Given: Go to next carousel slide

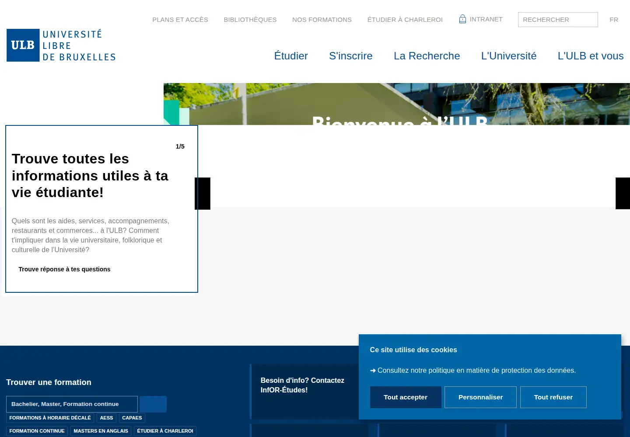Looking at the screenshot, I should click(623, 194).
